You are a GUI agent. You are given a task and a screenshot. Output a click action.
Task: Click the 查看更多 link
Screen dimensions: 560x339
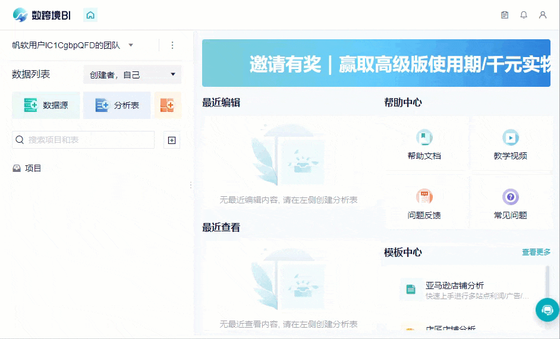click(x=536, y=252)
